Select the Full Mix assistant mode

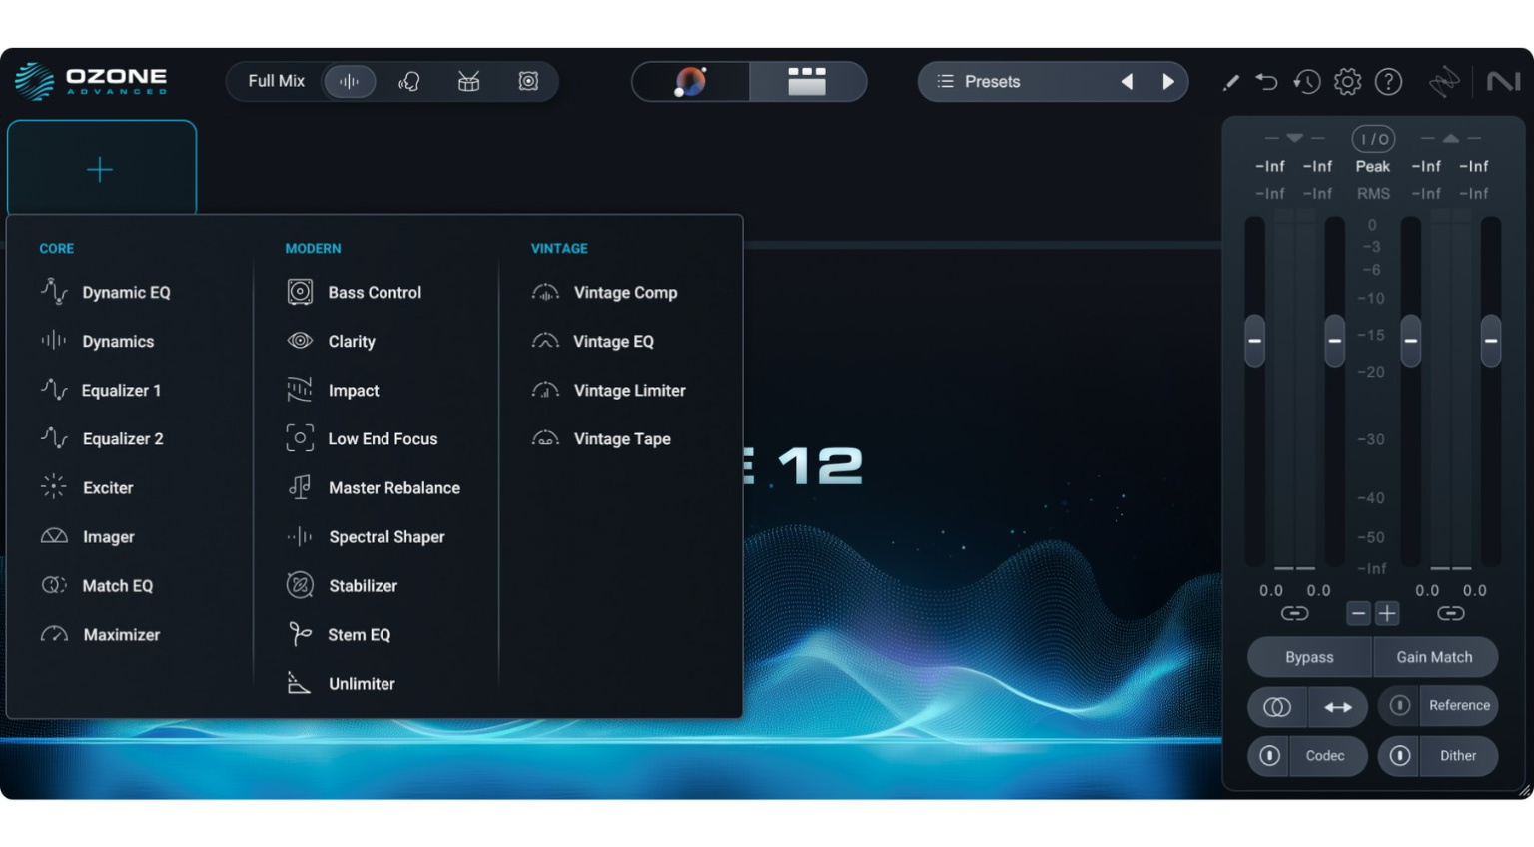click(x=277, y=81)
